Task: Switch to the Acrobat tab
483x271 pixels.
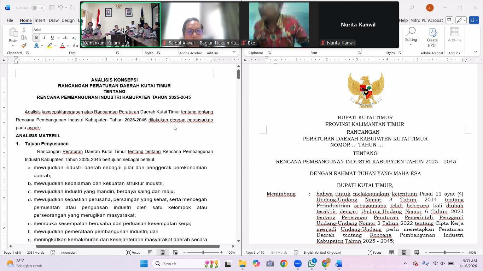Action: (435, 20)
